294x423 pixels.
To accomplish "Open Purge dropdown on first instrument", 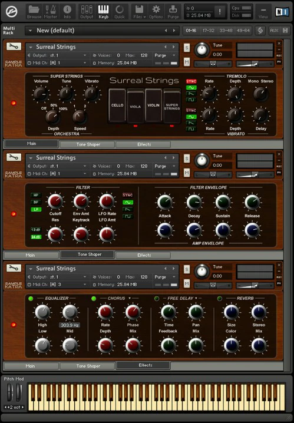I will click(x=174, y=55).
